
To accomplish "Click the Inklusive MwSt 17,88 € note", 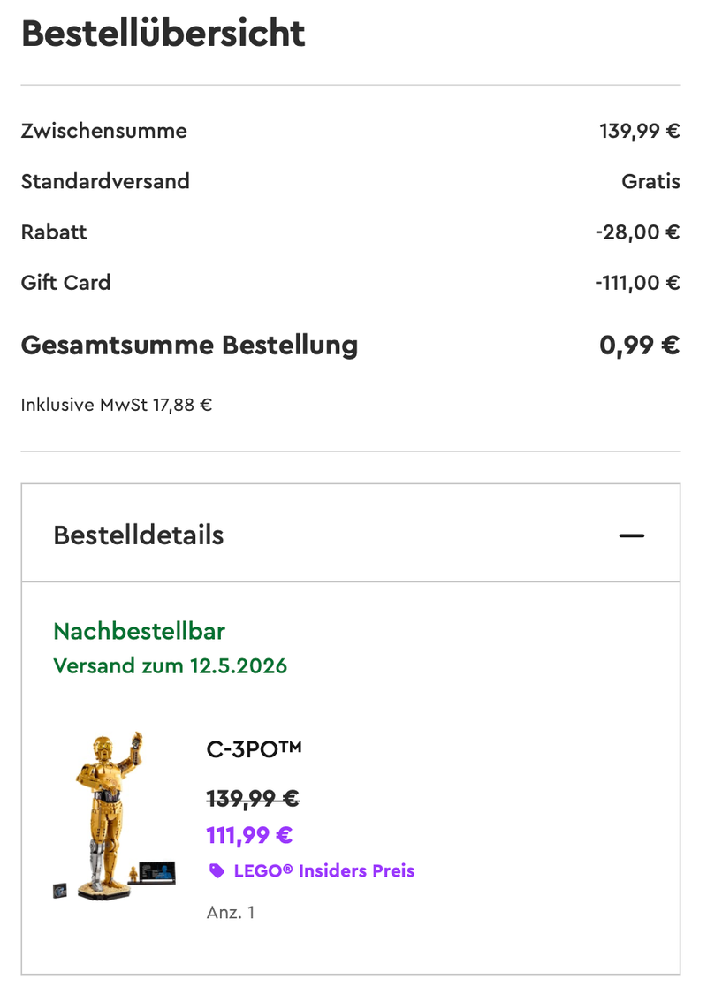I will click(117, 405).
